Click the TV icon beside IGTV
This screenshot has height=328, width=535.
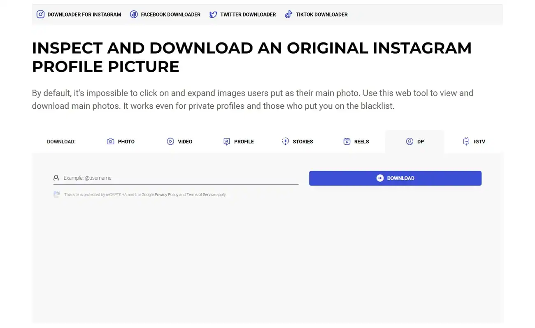point(466,141)
